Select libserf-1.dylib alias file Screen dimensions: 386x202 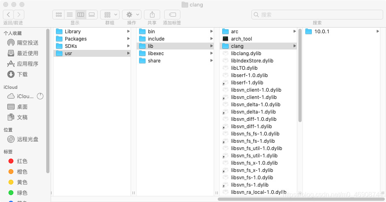[x=258, y=83]
